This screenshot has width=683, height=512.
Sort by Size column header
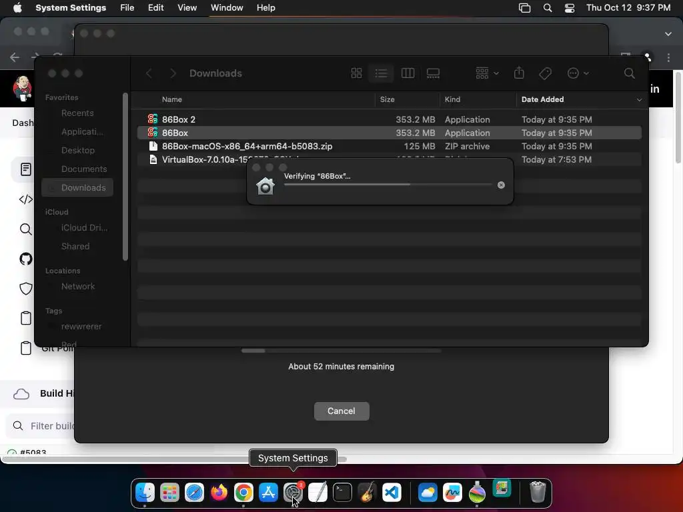click(388, 99)
